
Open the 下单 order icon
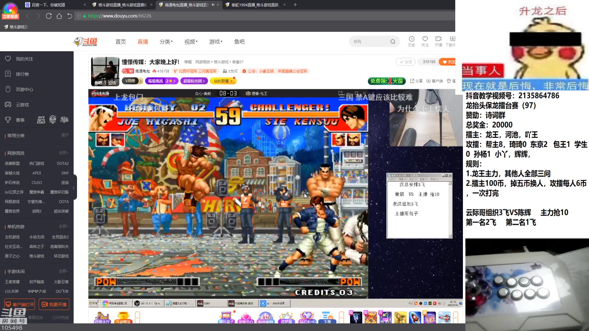(x=327, y=318)
